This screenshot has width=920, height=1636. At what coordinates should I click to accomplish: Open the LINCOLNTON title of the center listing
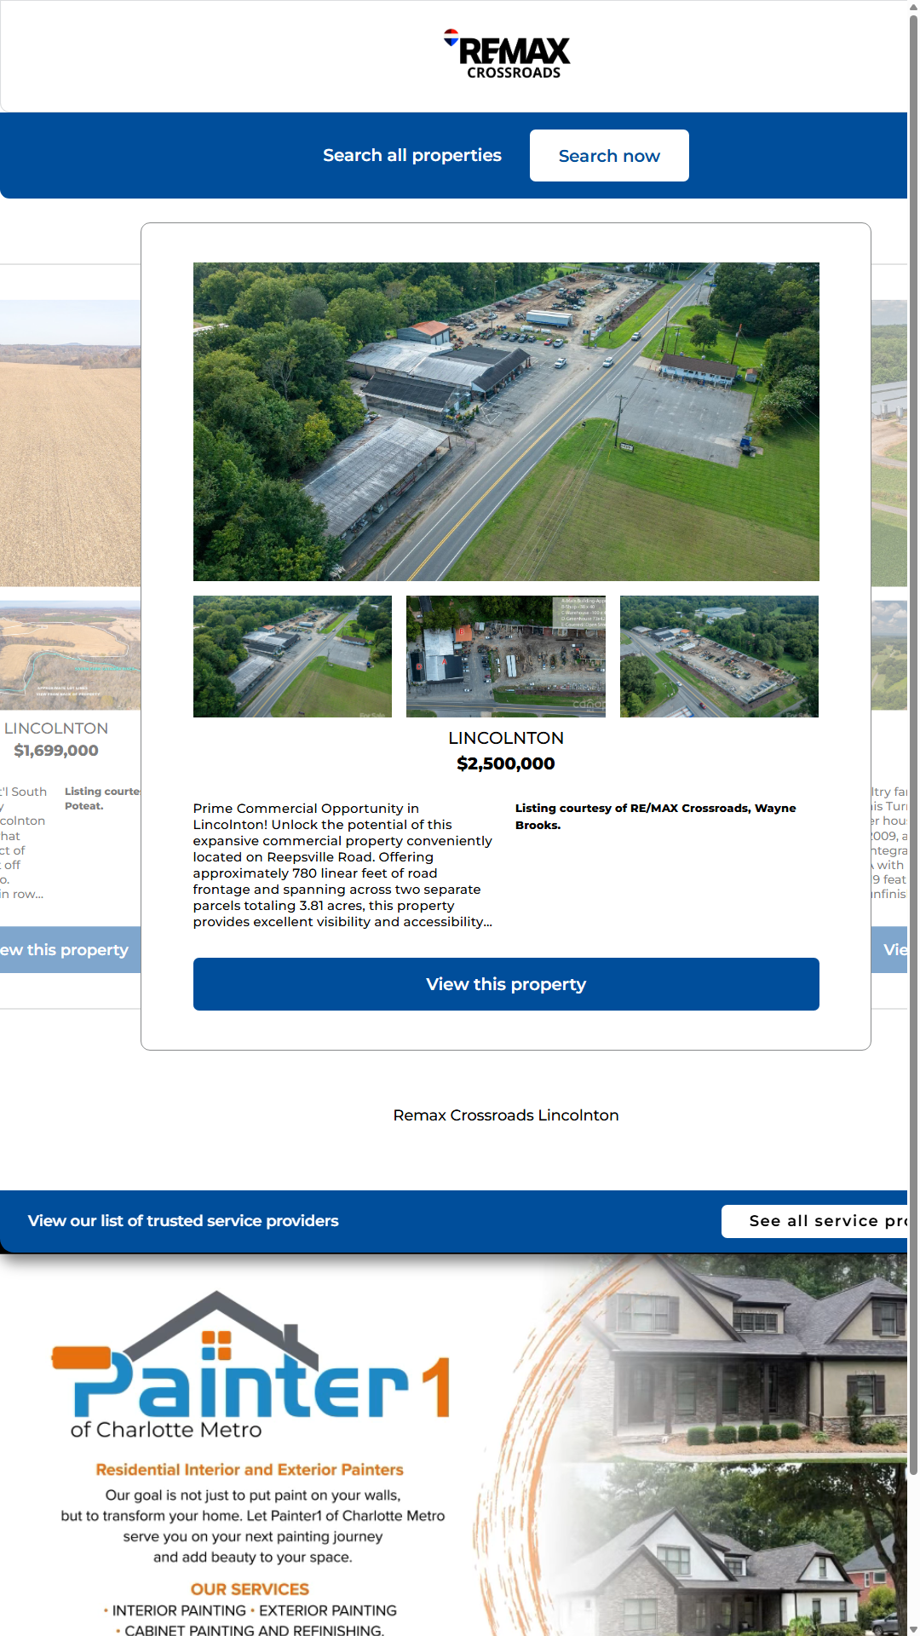click(506, 738)
